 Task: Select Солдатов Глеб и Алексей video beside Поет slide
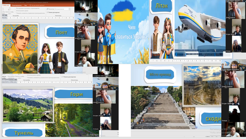[x=86, y=6]
